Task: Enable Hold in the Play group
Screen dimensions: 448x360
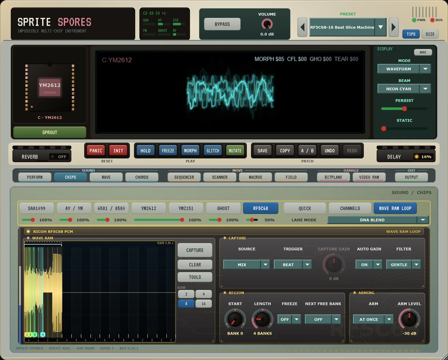Action: click(x=145, y=150)
